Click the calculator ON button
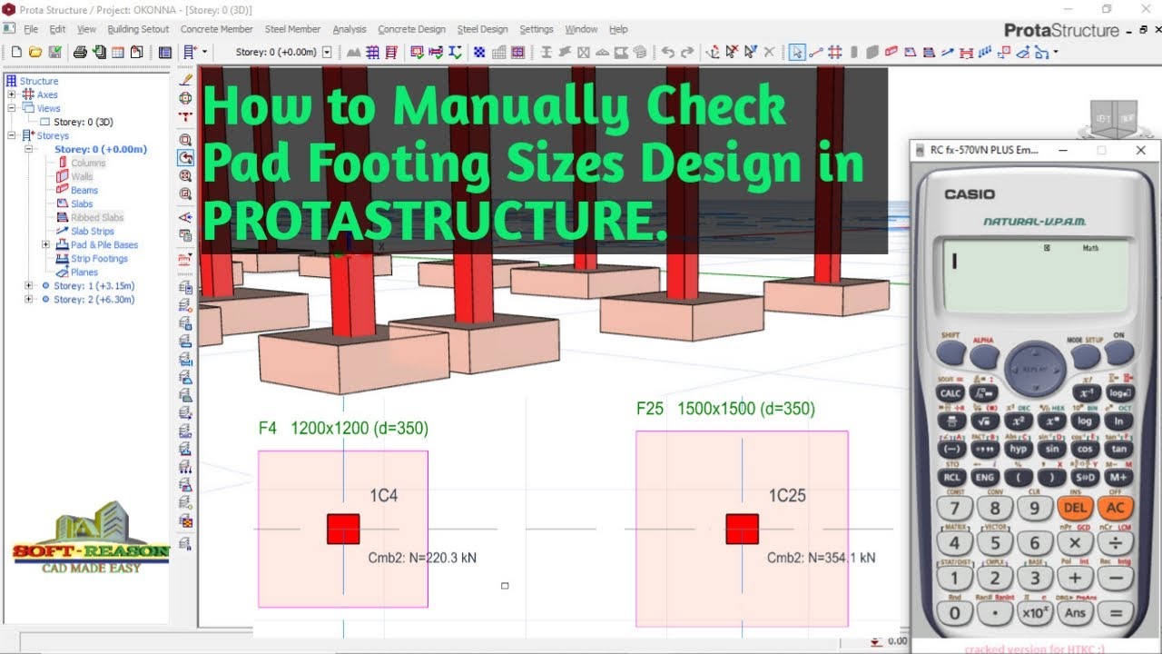This screenshot has height=654, width=1162. pos(1118,352)
